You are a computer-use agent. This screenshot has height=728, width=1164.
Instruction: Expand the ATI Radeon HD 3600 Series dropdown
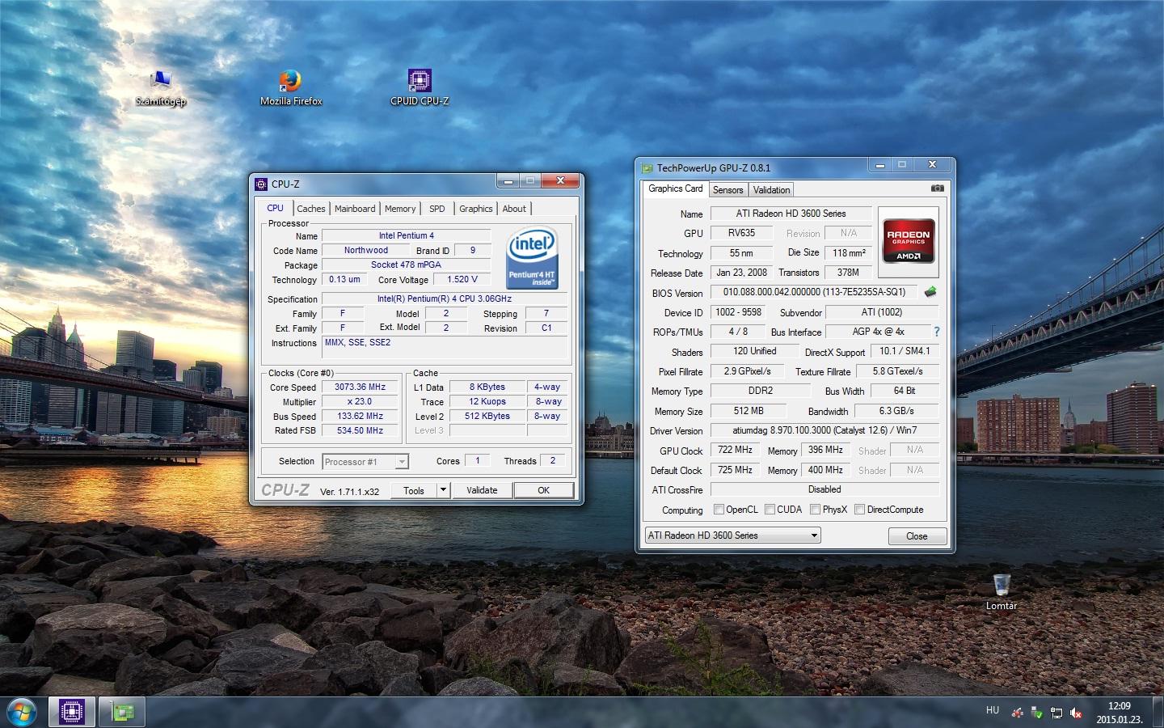point(814,535)
